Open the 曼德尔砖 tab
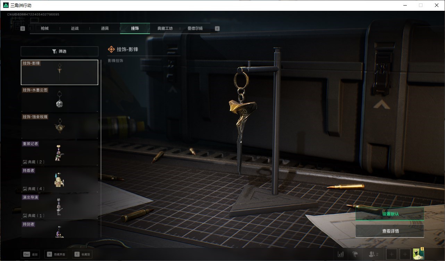The image size is (445, 261). point(195,28)
